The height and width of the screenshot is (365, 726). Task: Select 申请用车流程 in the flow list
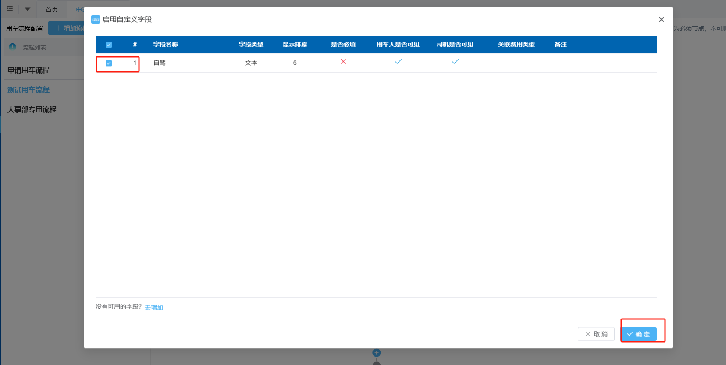point(28,70)
